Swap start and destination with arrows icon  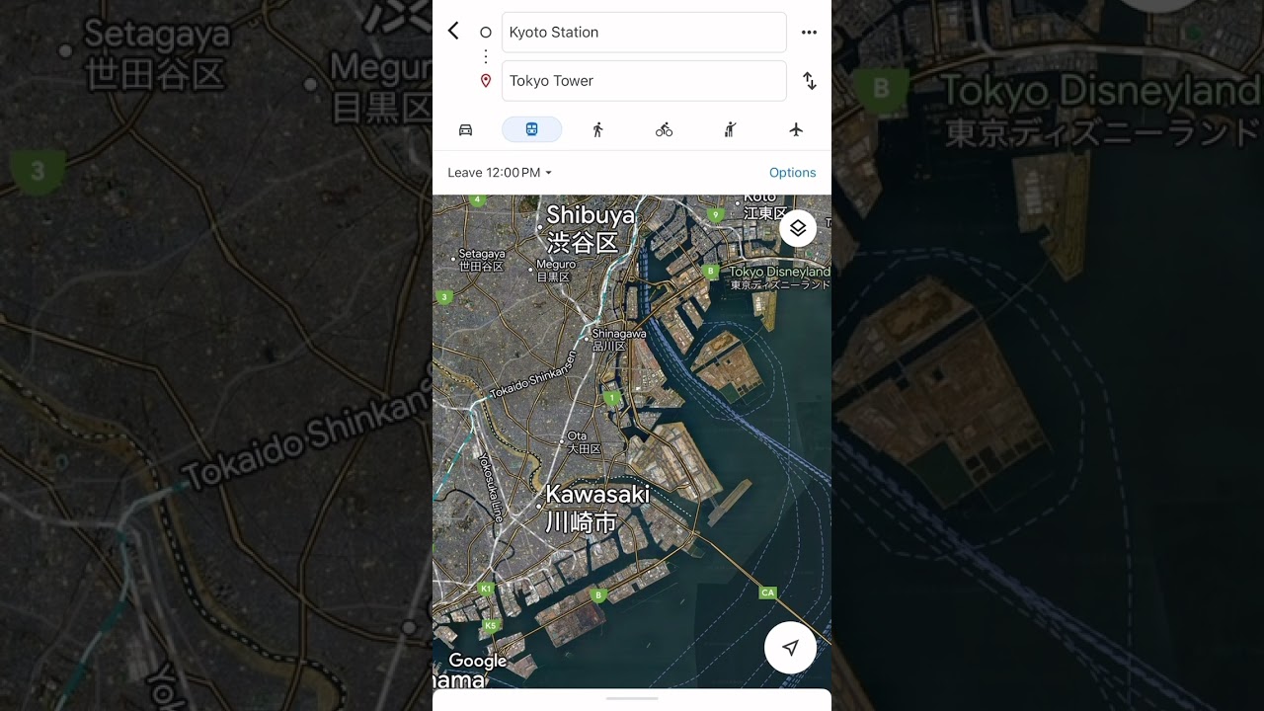click(809, 81)
